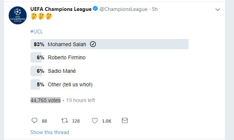Viewport: 234px width, 140px height.
Task: Click the retweet arrows icon
Action: 65,120
